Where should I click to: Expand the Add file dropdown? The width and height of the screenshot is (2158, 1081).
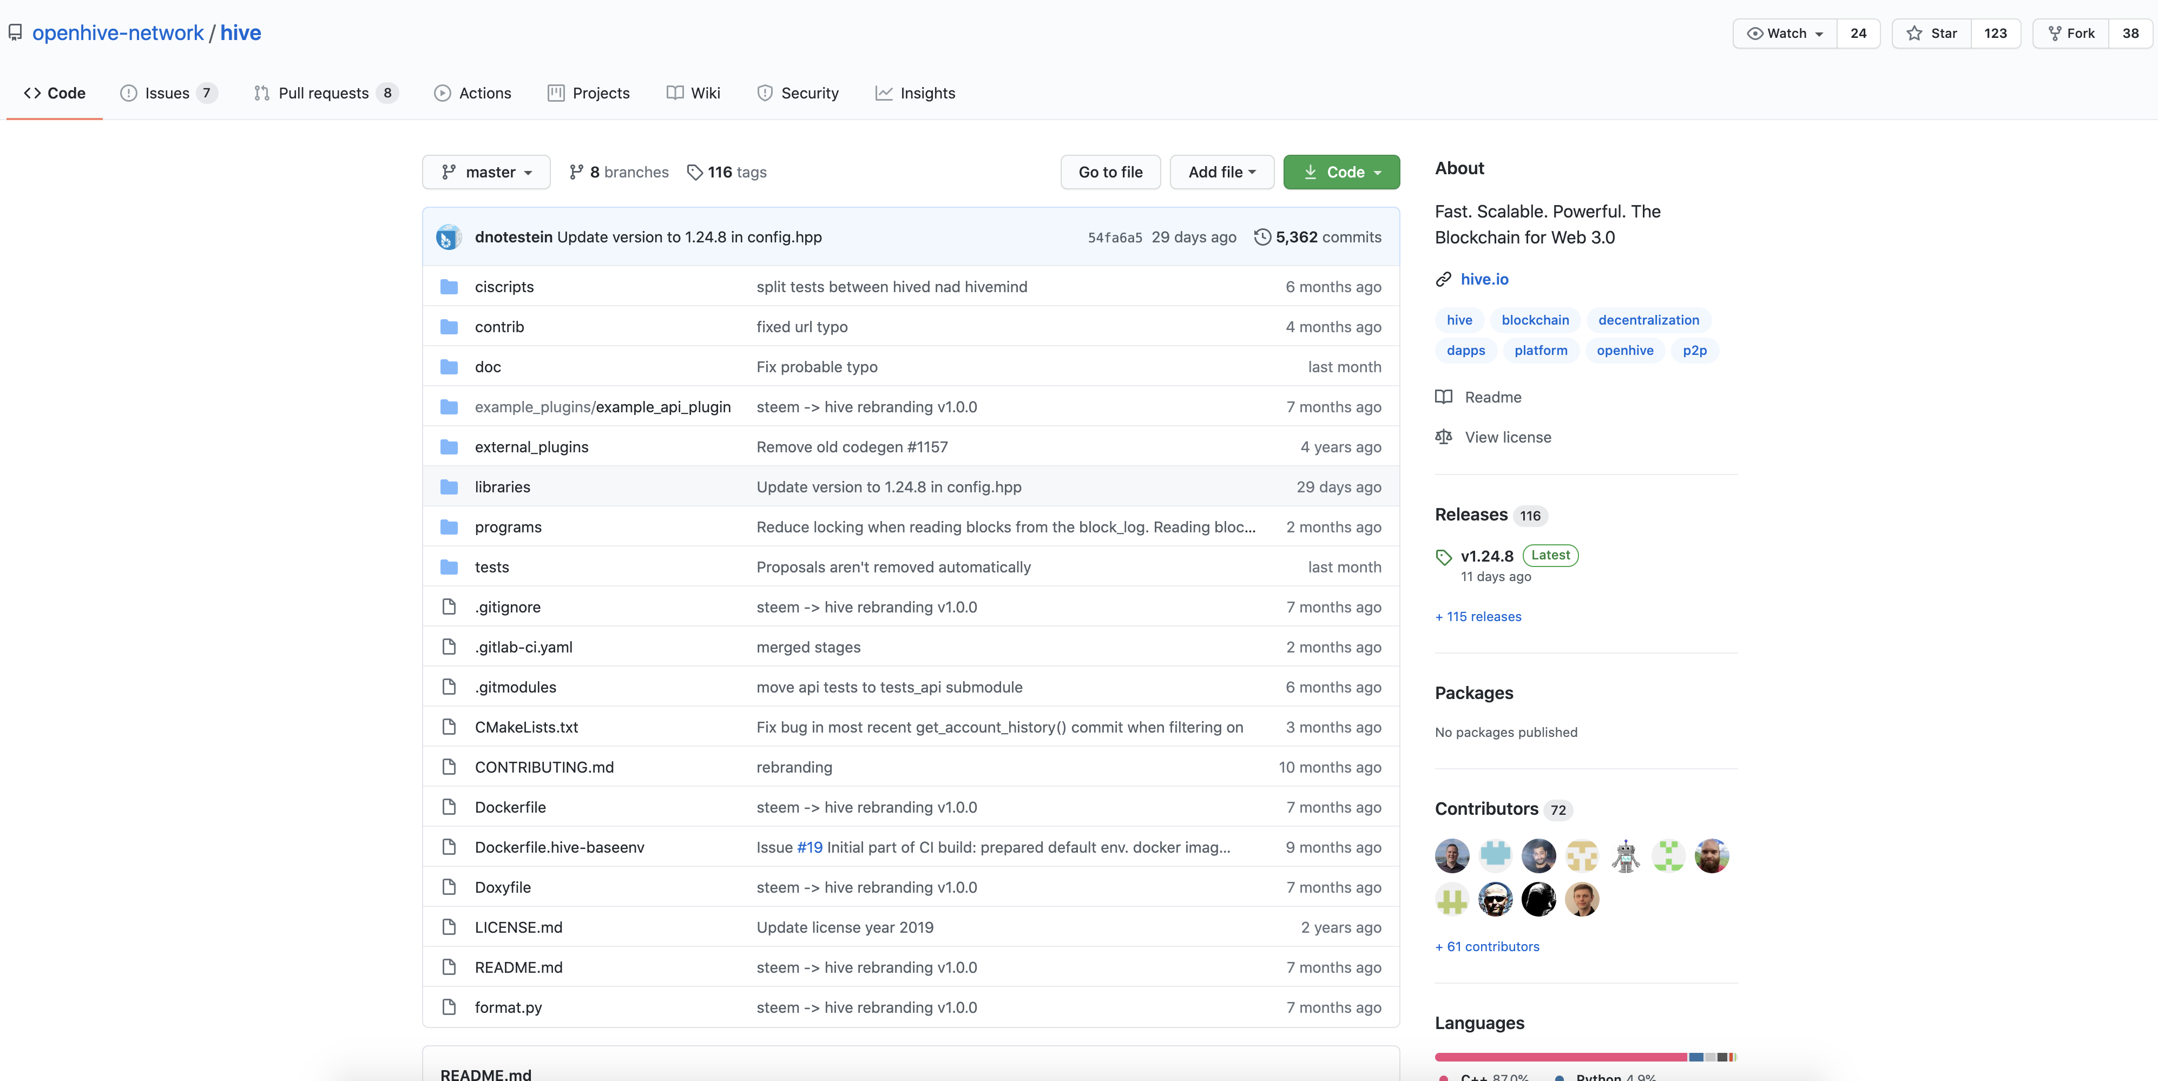tap(1221, 172)
